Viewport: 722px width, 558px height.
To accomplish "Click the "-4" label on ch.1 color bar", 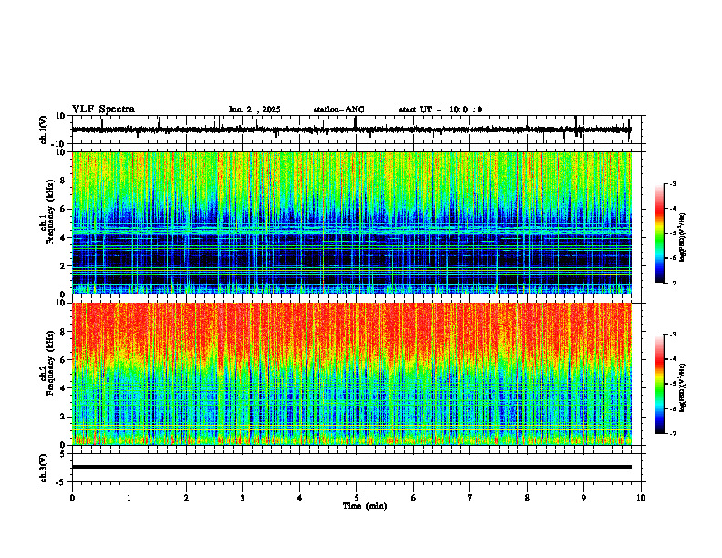I will point(673,209).
